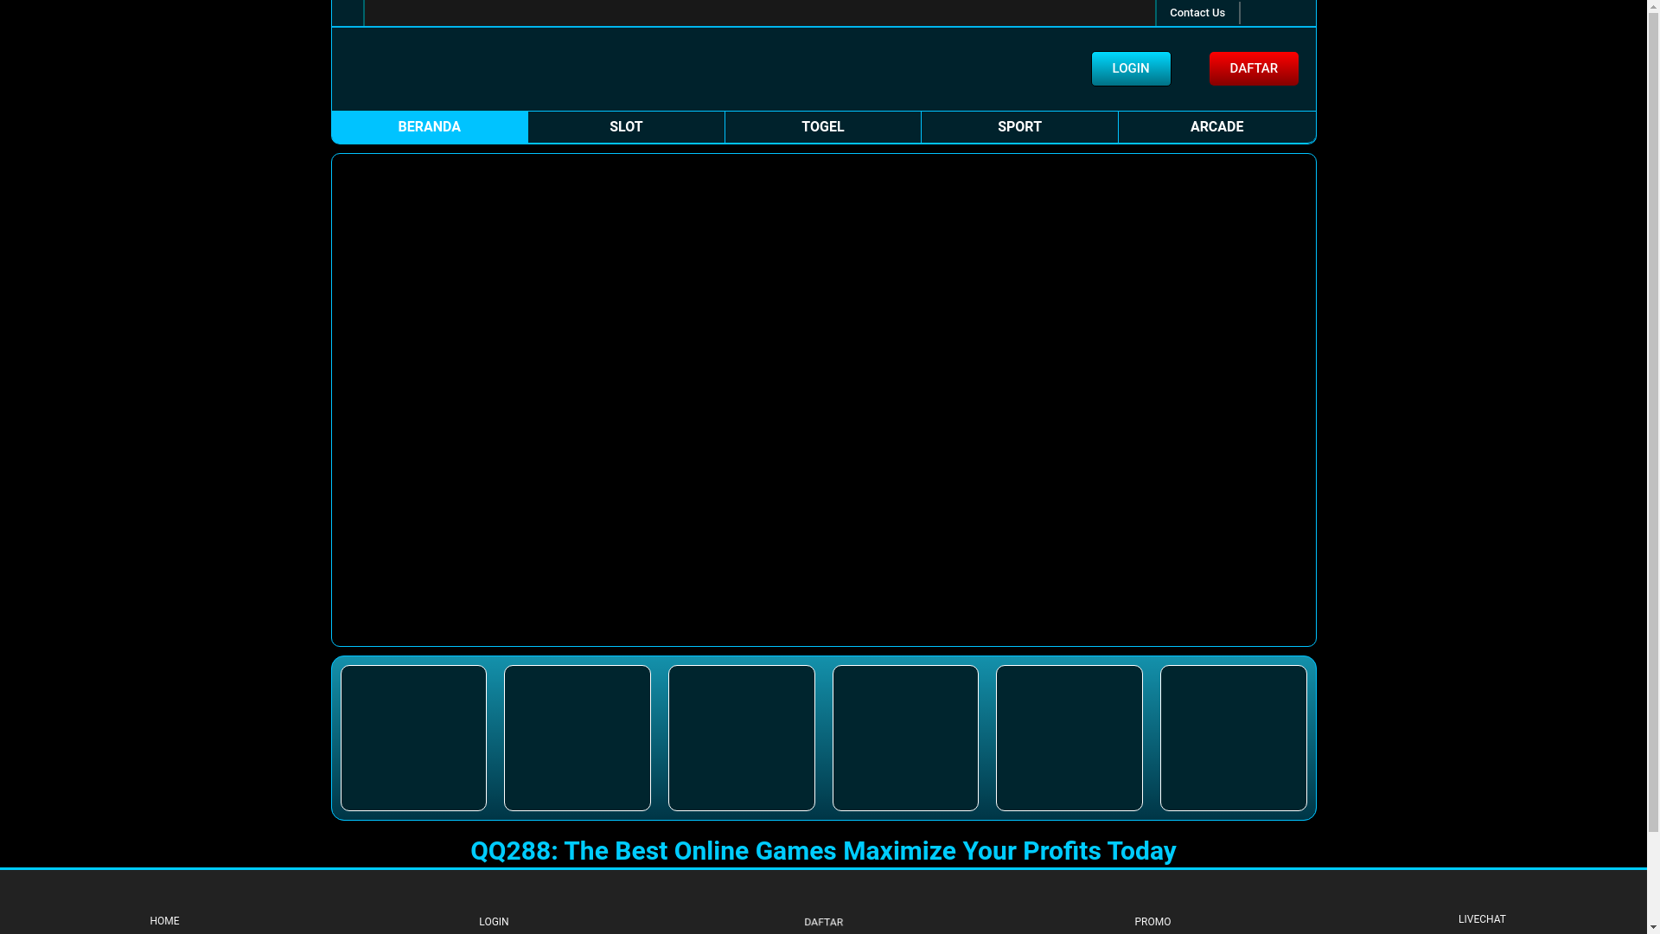This screenshot has width=1660, height=934.
Task: Switch to the SLOT tab
Action: click(626, 127)
